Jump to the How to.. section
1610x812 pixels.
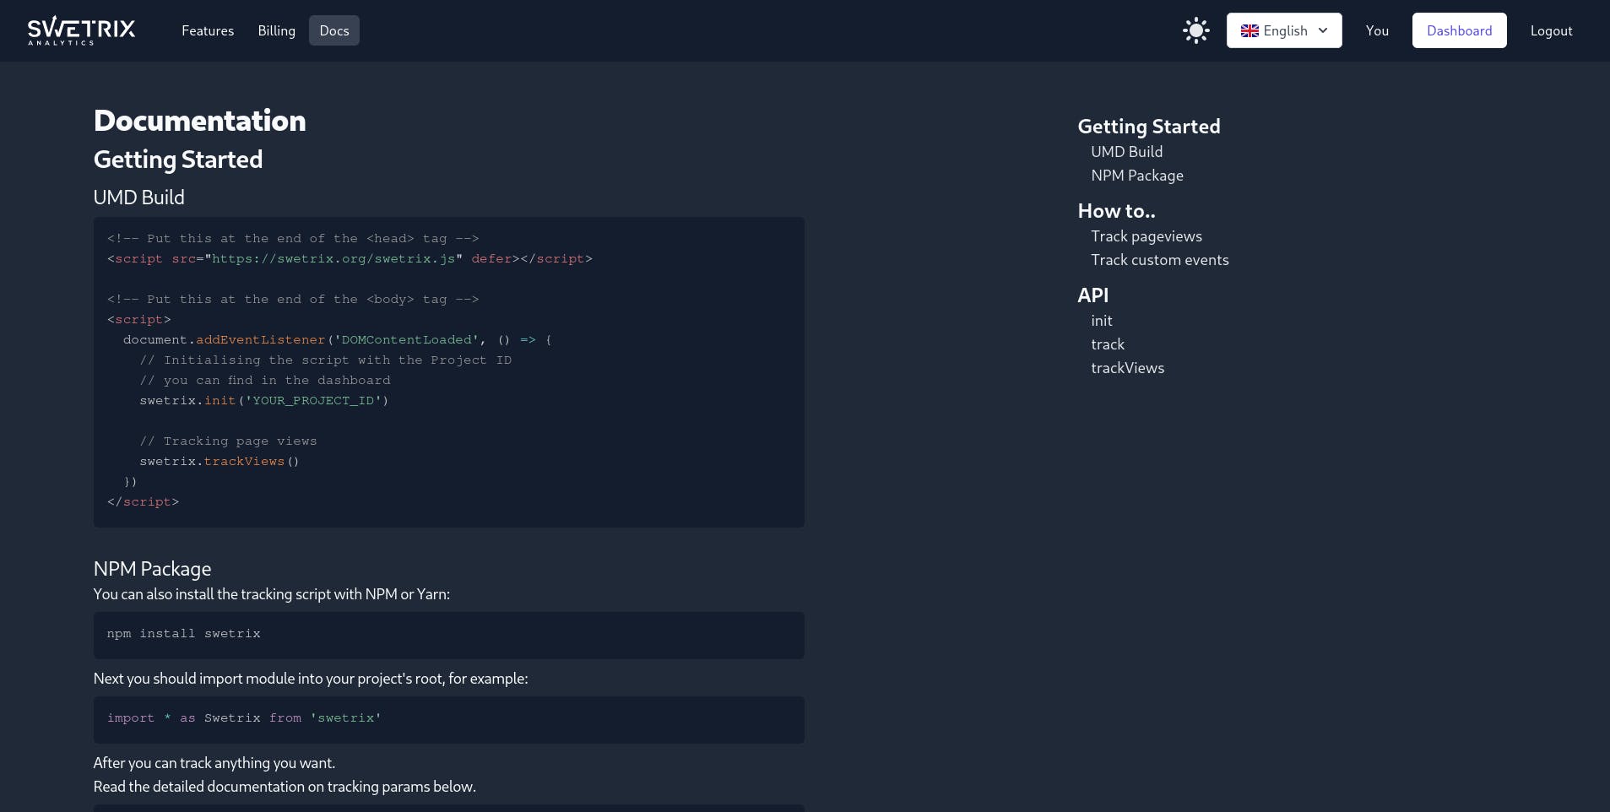(1116, 211)
